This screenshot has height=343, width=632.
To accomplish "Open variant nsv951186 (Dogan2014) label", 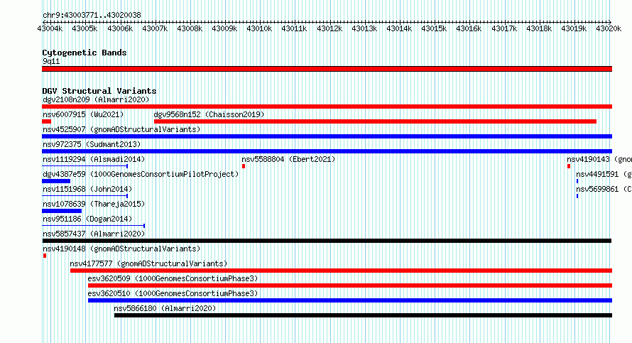I will point(87,219).
